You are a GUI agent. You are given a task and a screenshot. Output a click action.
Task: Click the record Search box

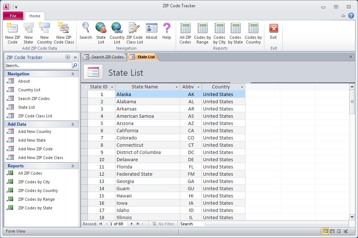tap(192, 224)
